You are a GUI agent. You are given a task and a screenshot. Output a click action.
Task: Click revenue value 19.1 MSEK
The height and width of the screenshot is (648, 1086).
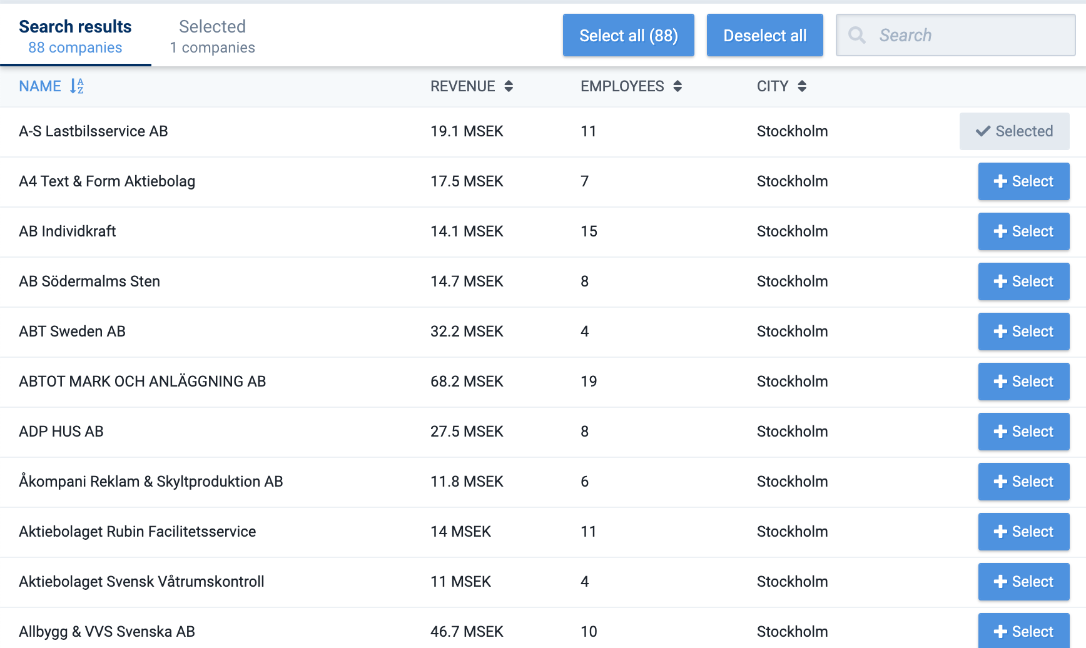coord(467,131)
